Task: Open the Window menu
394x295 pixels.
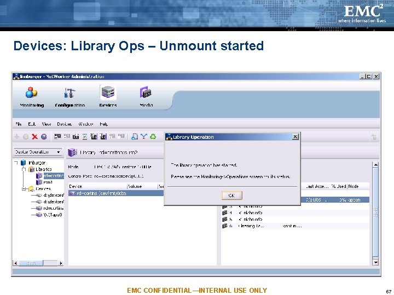Action: pyautogui.click(x=86, y=124)
